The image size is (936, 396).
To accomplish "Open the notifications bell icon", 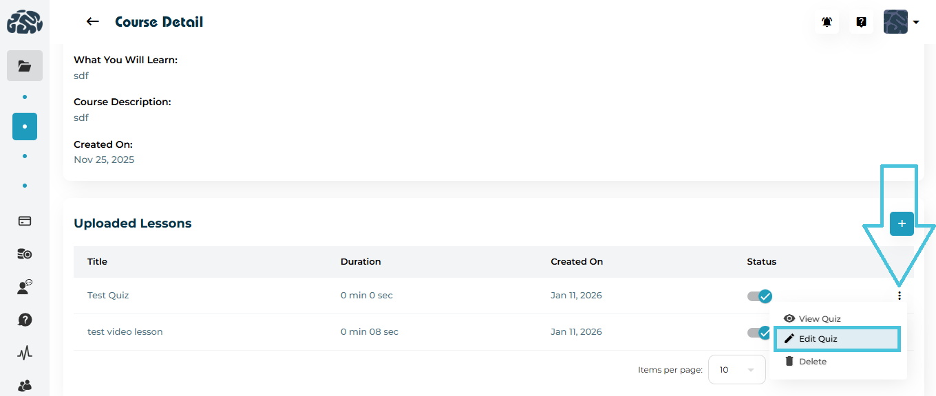I will [x=827, y=22].
